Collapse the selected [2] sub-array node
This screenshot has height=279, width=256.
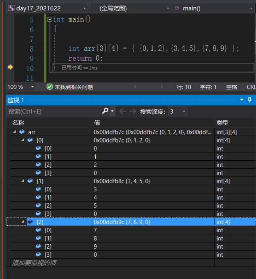pyautogui.click(x=23, y=222)
